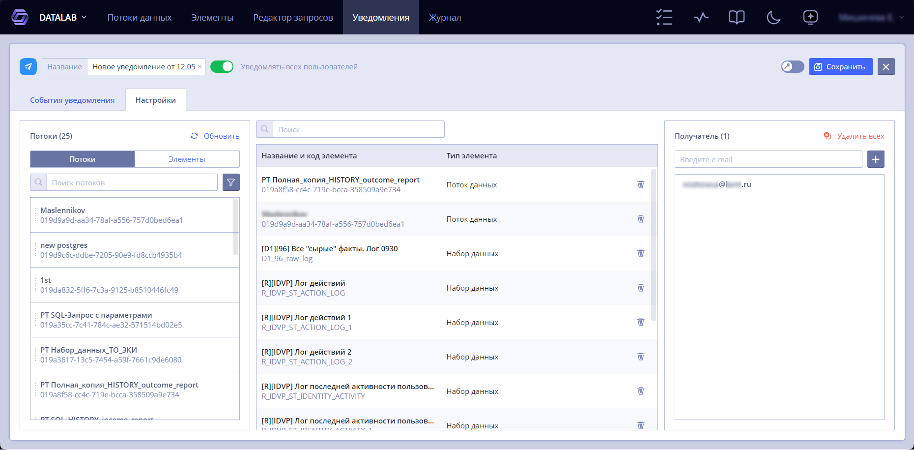Delete the D1_96_raw_log element with trash icon
Image resolution: width=914 pixels, height=450 pixels.
click(641, 253)
